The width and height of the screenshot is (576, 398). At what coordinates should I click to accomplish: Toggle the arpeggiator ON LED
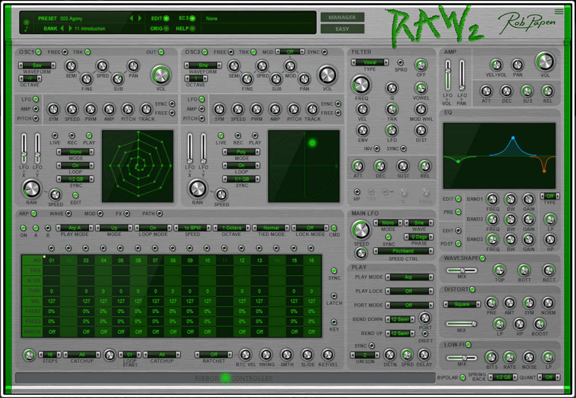(23, 228)
